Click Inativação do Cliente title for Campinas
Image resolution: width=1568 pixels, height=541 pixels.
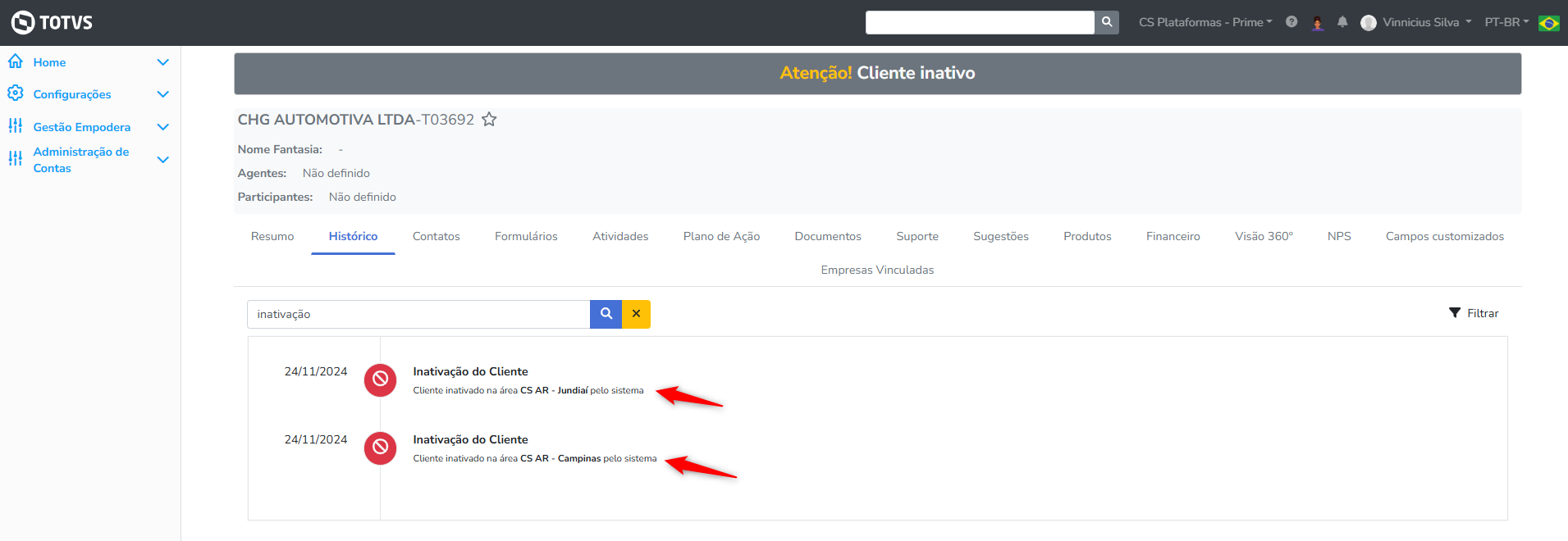[470, 439]
